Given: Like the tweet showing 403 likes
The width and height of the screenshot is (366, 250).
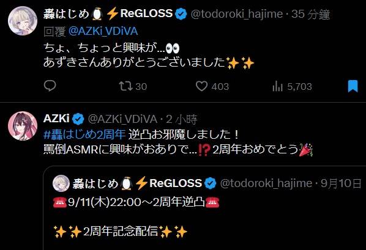Looking at the screenshot, I should (x=212, y=86).
